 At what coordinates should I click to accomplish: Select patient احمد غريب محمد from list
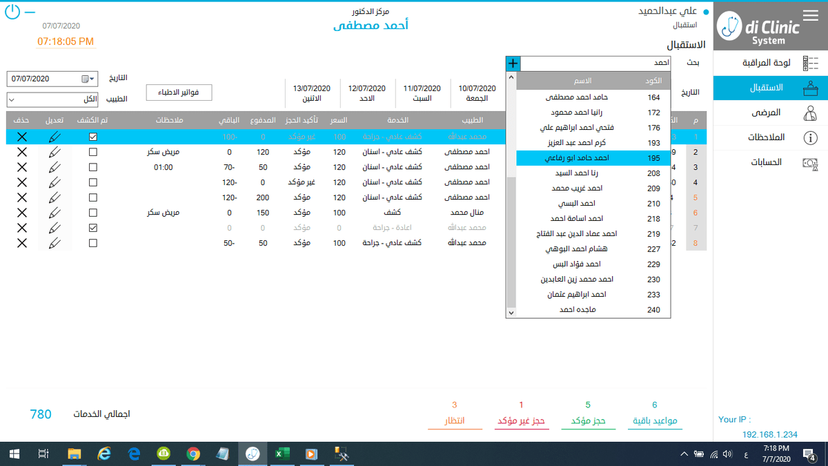click(x=577, y=188)
